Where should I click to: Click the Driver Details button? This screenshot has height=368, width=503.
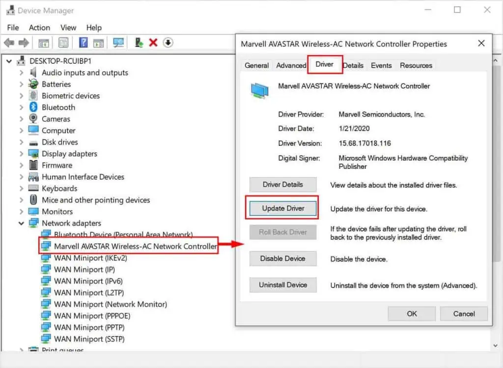coord(282,184)
